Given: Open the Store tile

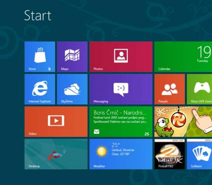Looking at the screenshot, I should pyautogui.click(x=40, y=57).
